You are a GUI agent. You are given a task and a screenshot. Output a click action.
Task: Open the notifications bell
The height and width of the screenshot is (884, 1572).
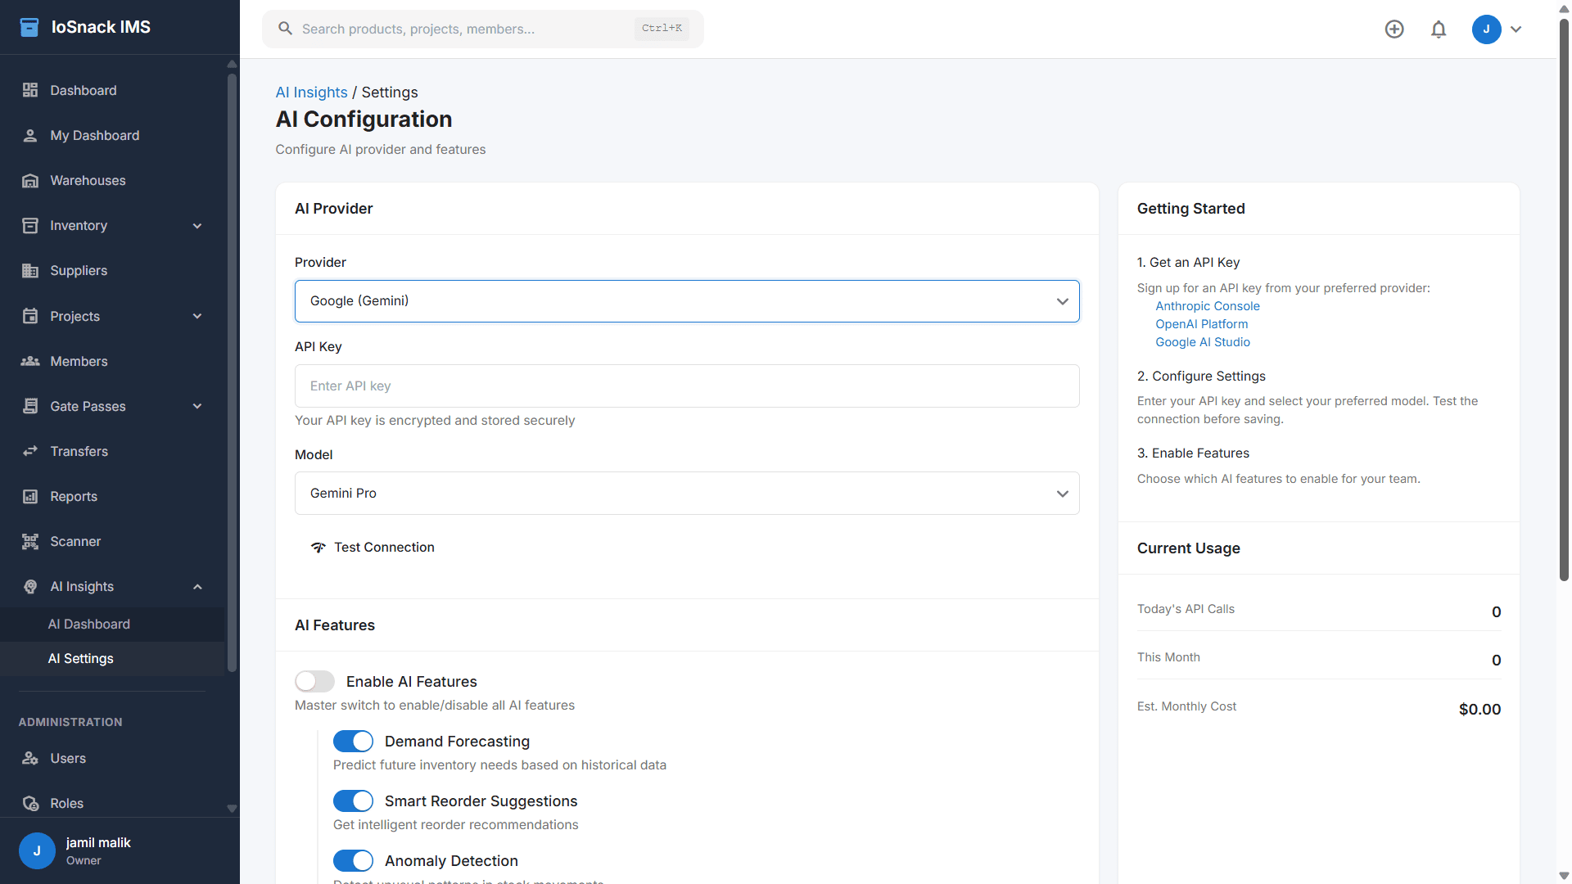(x=1439, y=29)
